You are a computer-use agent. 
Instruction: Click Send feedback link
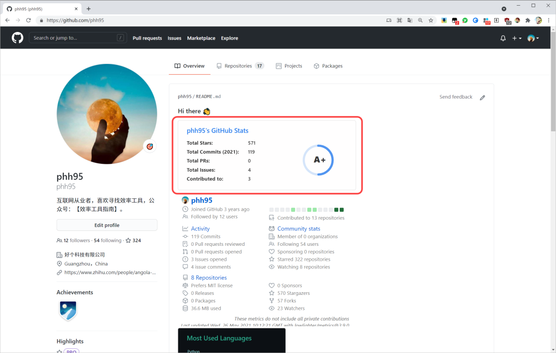(x=456, y=97)
